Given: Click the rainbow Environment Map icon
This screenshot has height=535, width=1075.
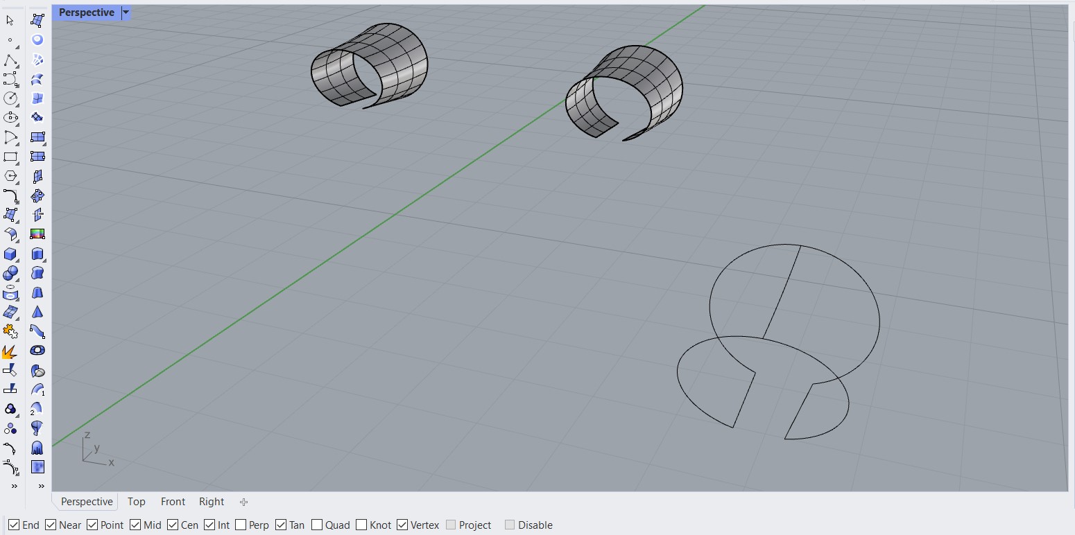Looking at the screenshot, I should click(x=37, y=234).
